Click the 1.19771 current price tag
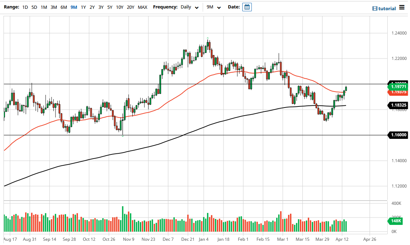 tap(398, 87)
